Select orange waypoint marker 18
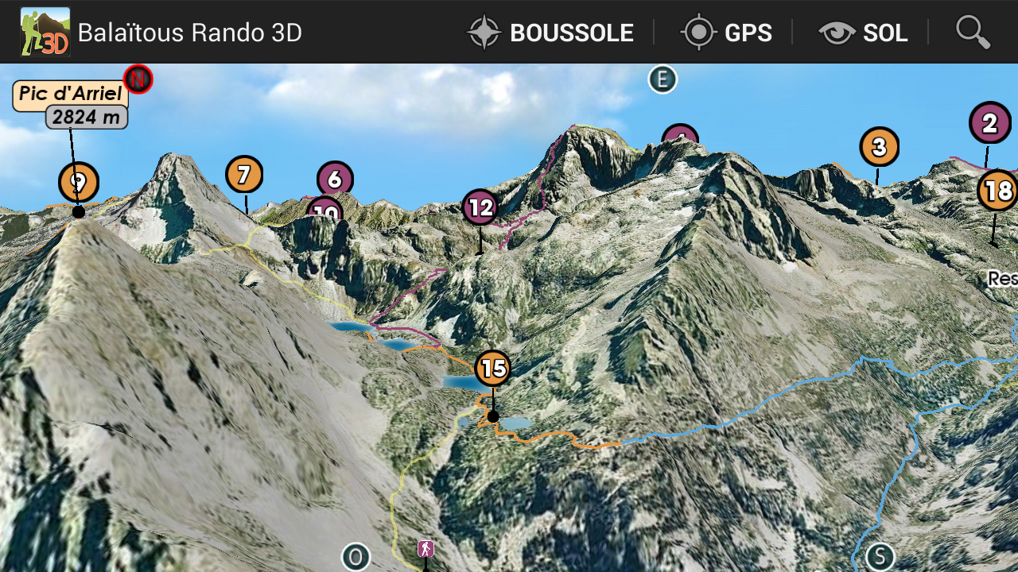The height and width of the screenshot is (572, 1018). coord(997,191)
